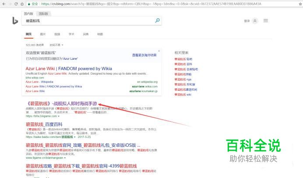303x178 pixels.
Task: Click related search 碧蓝航线 wiki
Action: (183, 94)
